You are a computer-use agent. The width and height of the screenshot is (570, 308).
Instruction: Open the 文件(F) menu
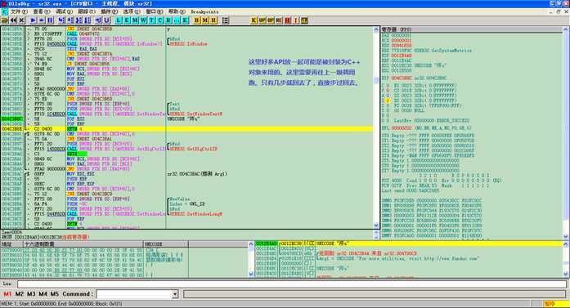pos(19,11)
